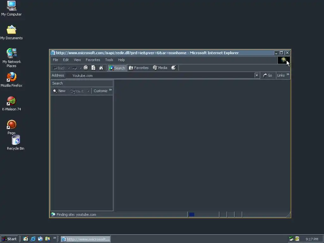Open the Edit menu
The height and width of the screenshot is (243, 324).
tap(66, 60)
